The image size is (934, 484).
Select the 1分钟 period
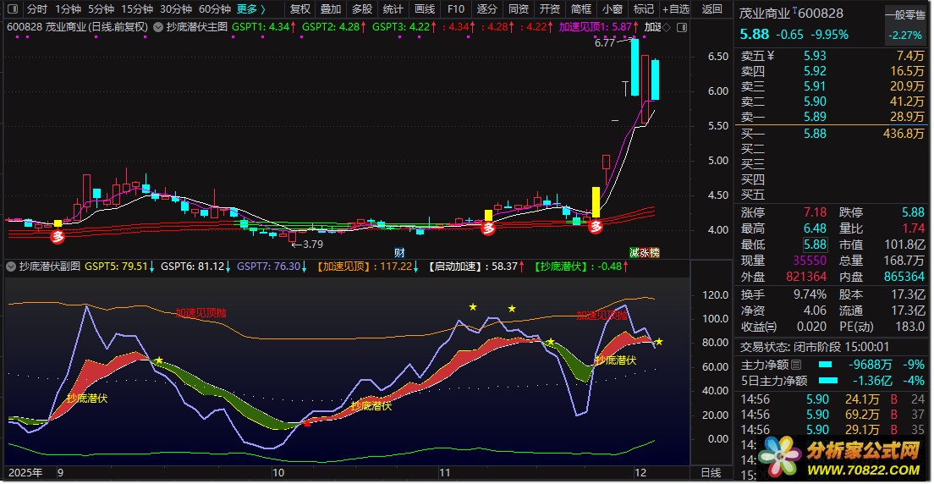tap(68, 9)
